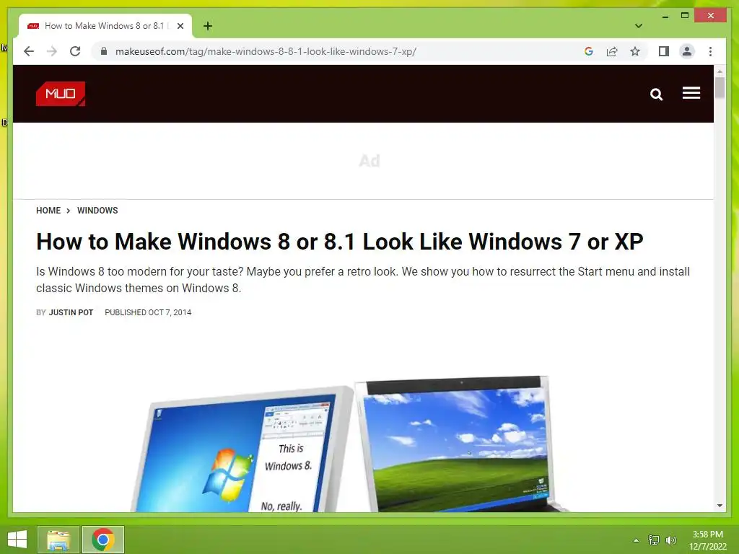This screenshot has height=554, width=739.
Task: Click the scrollbar down arrow
Action: pos(720,506)
